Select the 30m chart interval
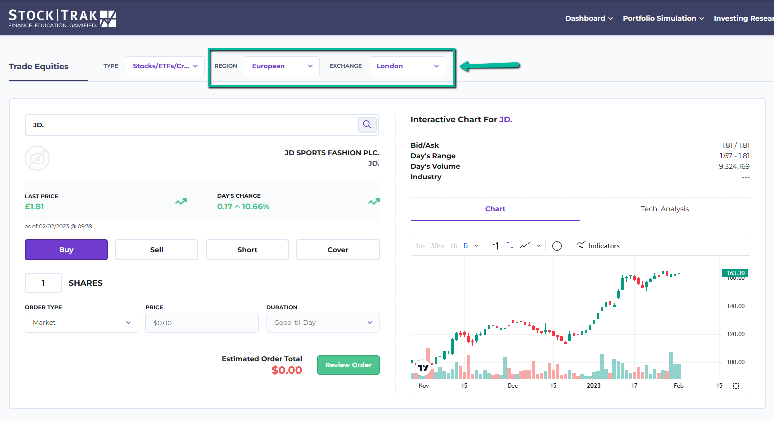Image resolution: width=774 pixels, height=421 pixels. pyautogui.click(x=437, y=246)
